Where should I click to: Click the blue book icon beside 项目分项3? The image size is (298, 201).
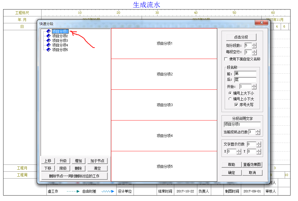48,41
